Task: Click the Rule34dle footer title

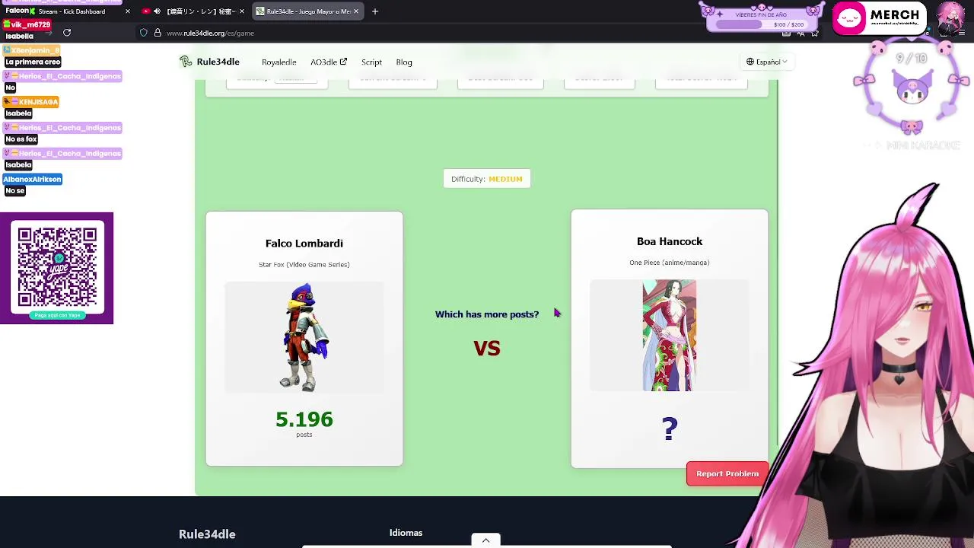Action: pyautogui.click(x=207, y=534)
